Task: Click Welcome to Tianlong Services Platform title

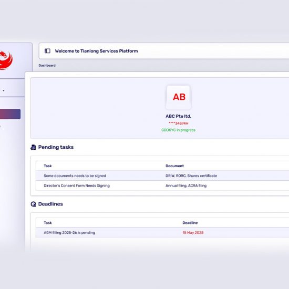Action: click(96, 51)
